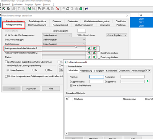Click green arrow icon beside Gruppenbez field
This screenshot has width=153, height=139.
coord(148,81)
